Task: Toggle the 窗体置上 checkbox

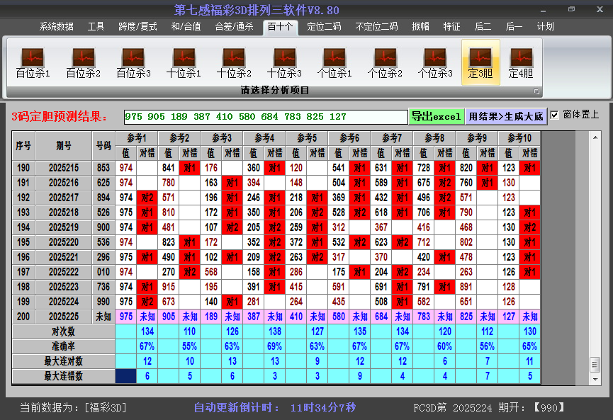Action: pyautogui.click(x=554, y=115)
